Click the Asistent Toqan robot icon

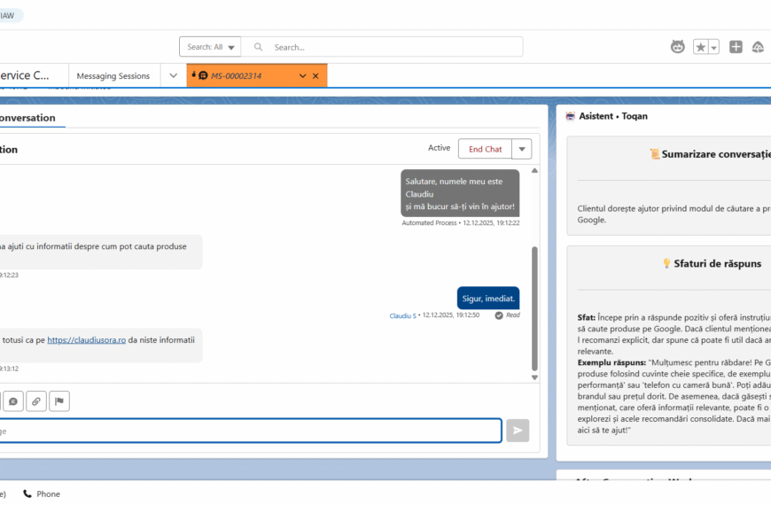571,116
